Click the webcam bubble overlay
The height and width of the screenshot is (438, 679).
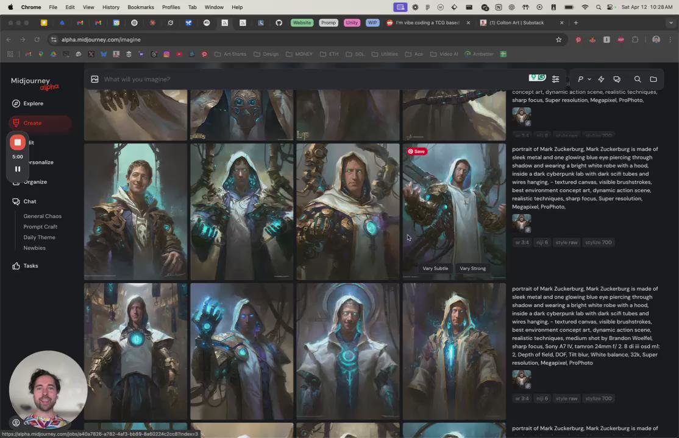click(x=48, y=389)
